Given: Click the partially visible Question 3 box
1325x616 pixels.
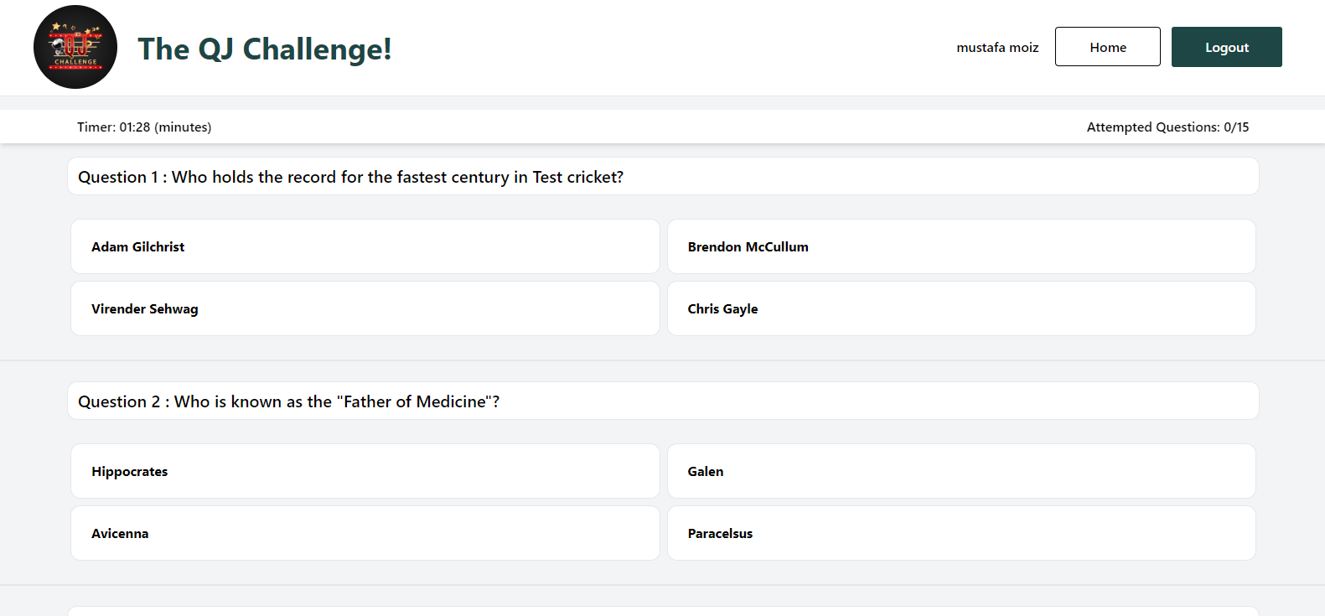Looking at the screenshot, I should 662,610.
